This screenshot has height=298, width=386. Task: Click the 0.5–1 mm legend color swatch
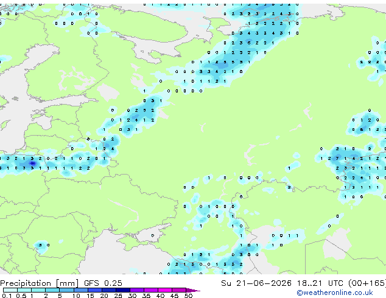click(x=24, y=290)
